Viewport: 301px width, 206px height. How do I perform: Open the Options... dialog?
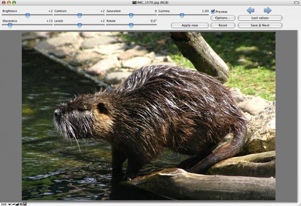[x=223, y=18]
